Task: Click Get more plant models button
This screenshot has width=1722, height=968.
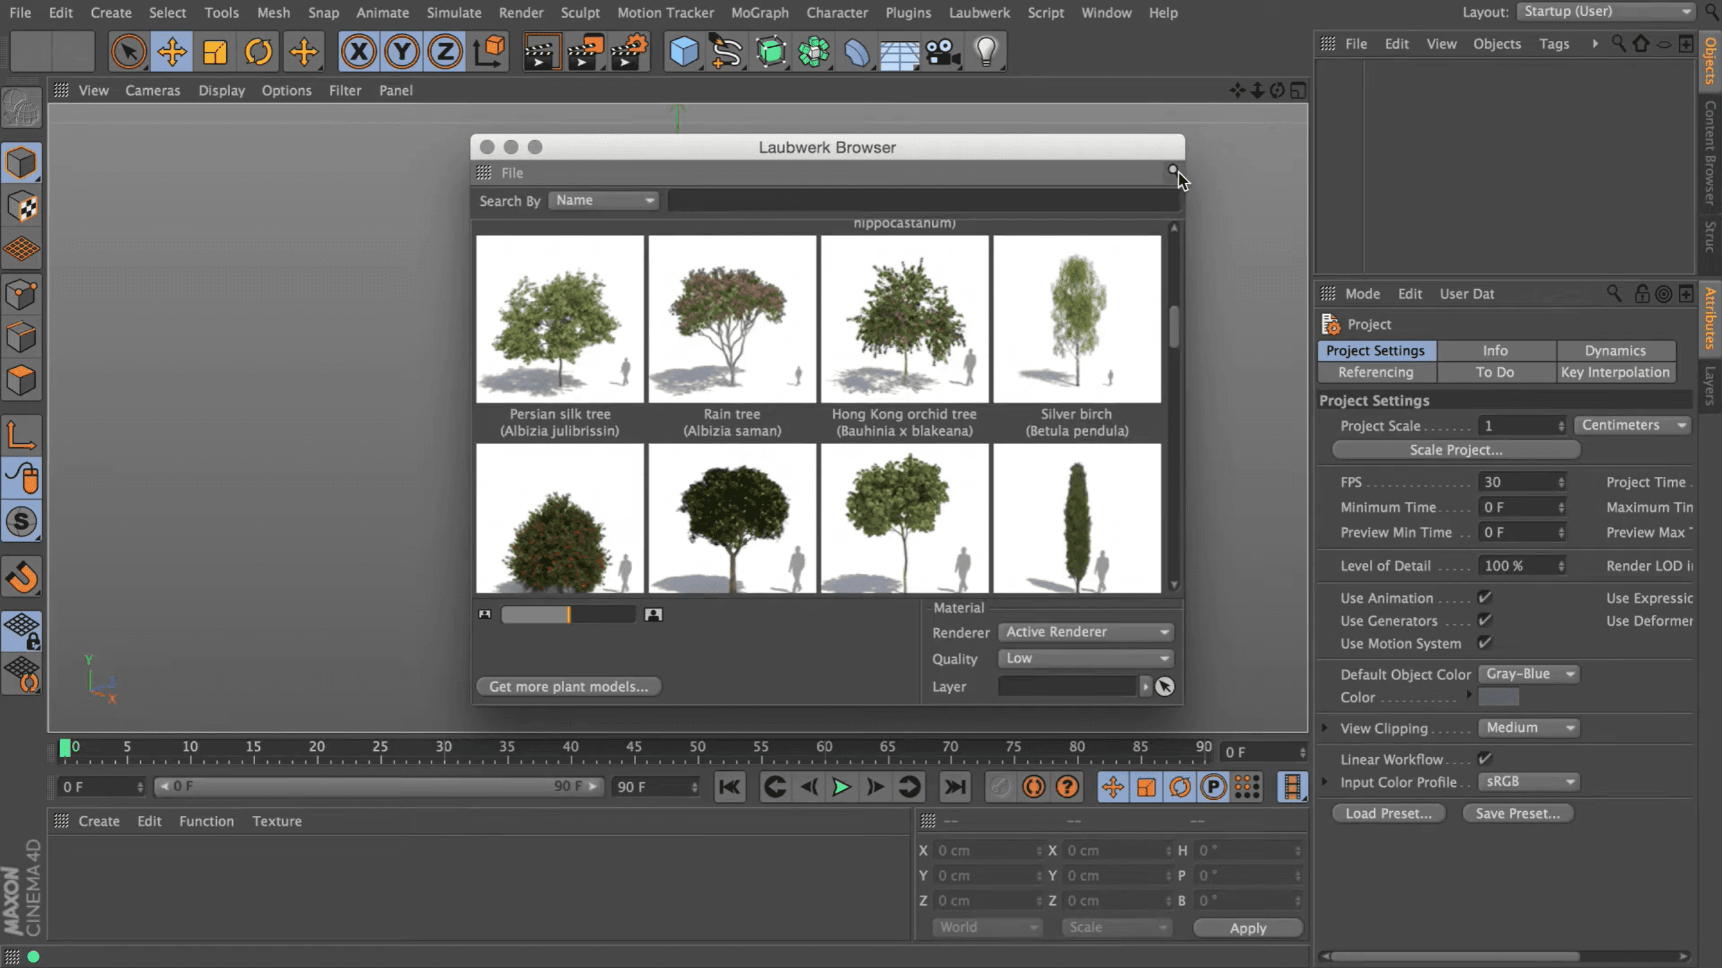Action: [568, 686]
